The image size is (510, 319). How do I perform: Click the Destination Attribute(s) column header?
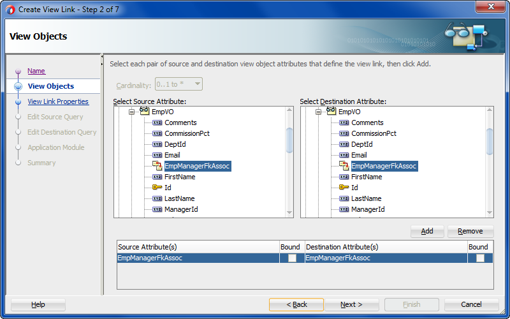(x=386, y=247)
